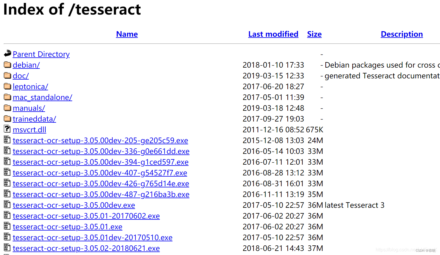
Task: Click the date 2015-12-08 13:03
Action: click(273, 140)
